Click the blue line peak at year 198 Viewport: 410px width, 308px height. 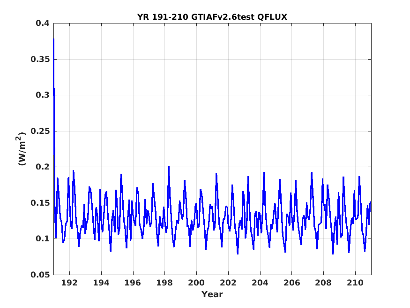click(169, 167)
